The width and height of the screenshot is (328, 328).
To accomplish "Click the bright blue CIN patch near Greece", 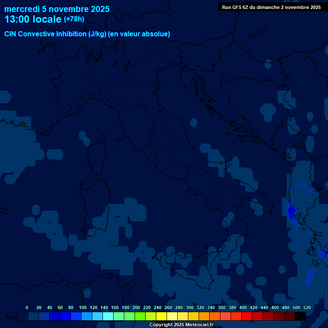I will (x=292, y=212).
